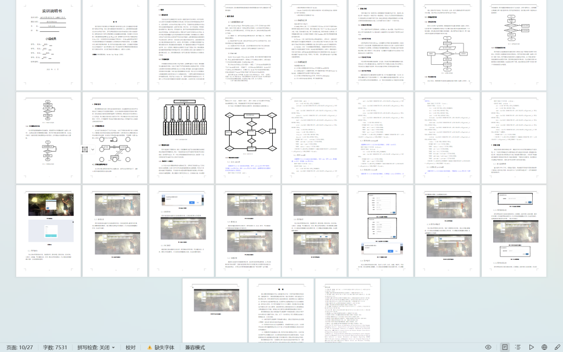Open the pen annotation icon
This screenshot has height=352, width=563.
point(558,347)
